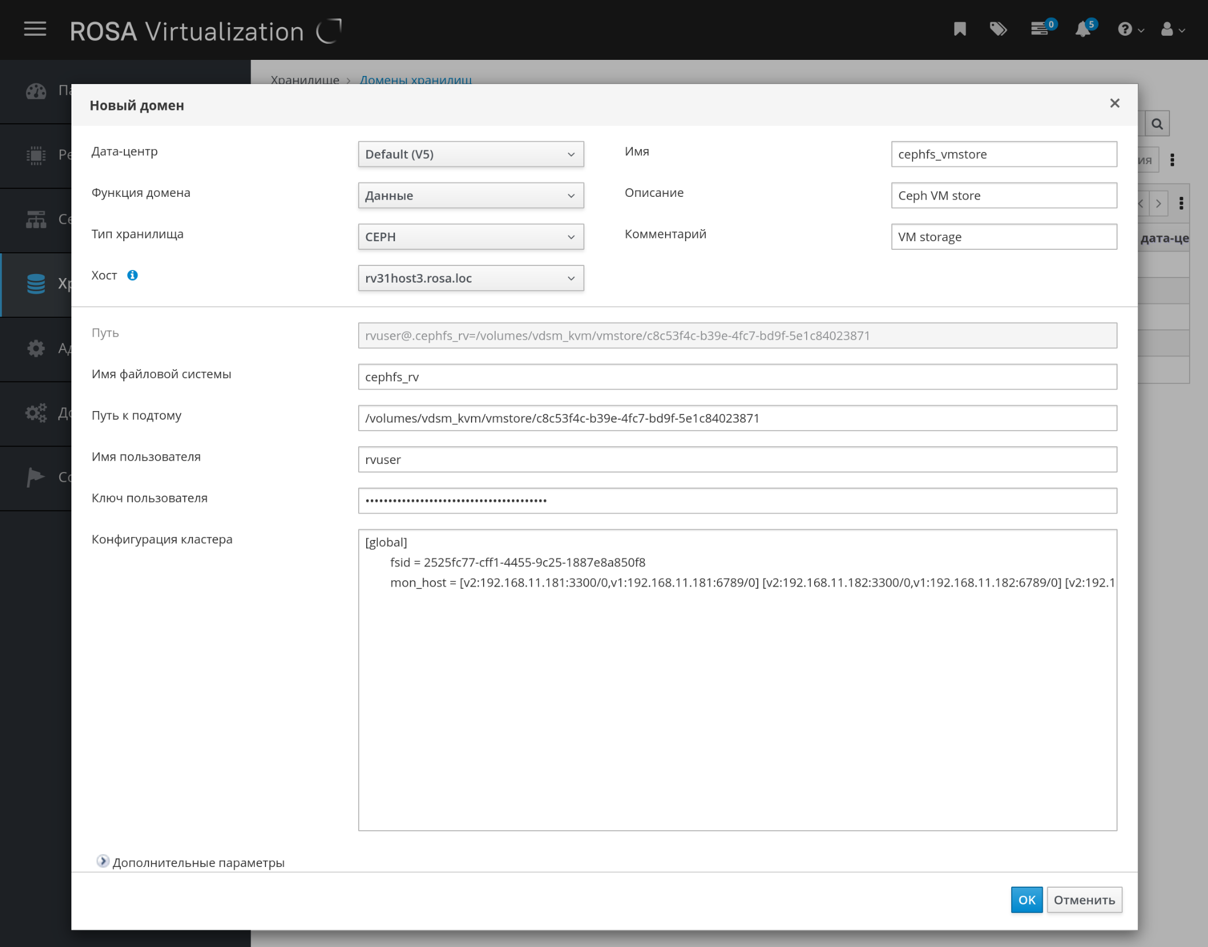Open the Функция домена dropdown
This screenshot has width=1208, height=947.
point(470,196)
